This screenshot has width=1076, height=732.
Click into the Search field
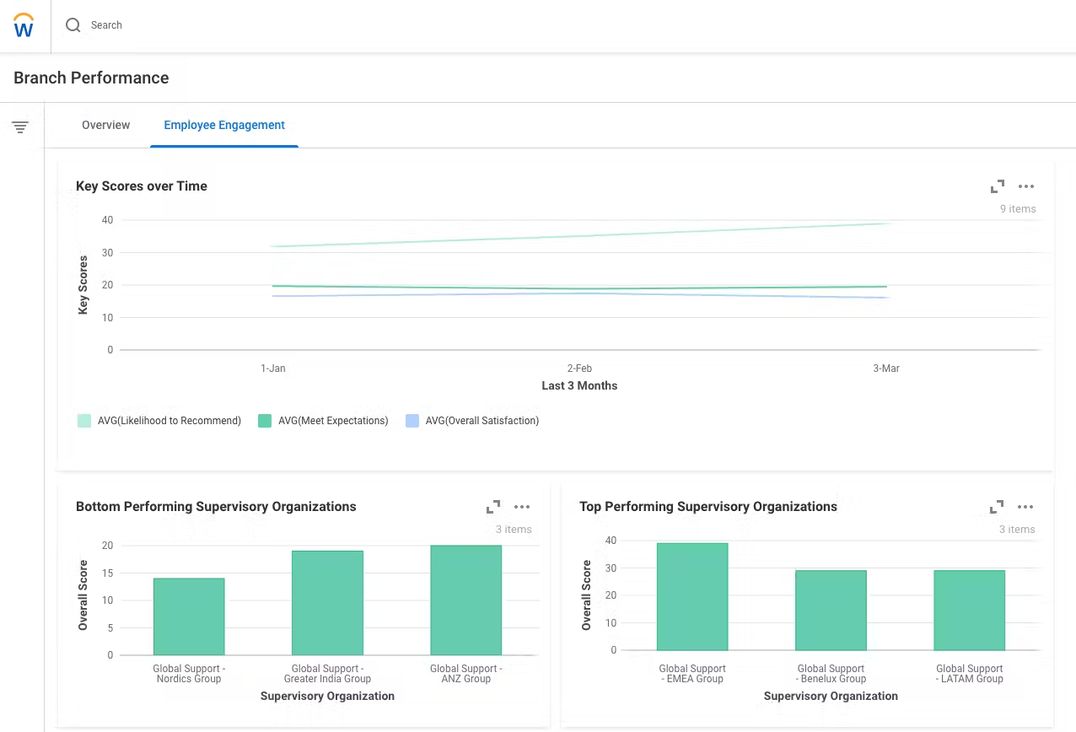coord(337,25)
